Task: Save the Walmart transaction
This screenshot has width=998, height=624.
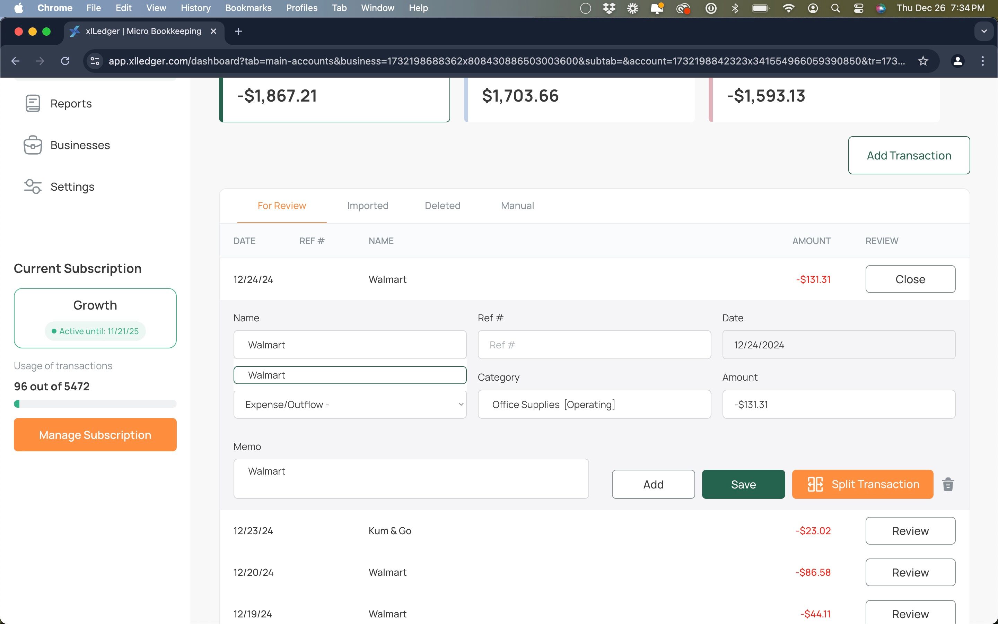Action: click(x=743, y=484)
